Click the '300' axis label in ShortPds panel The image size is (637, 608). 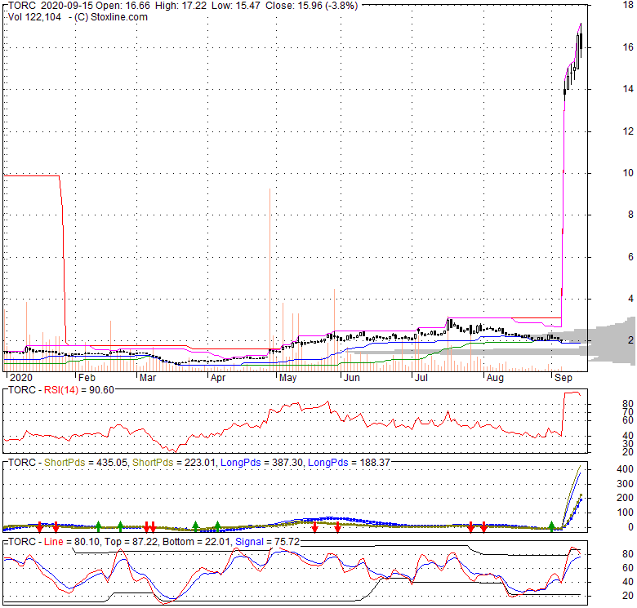[626, 484]
